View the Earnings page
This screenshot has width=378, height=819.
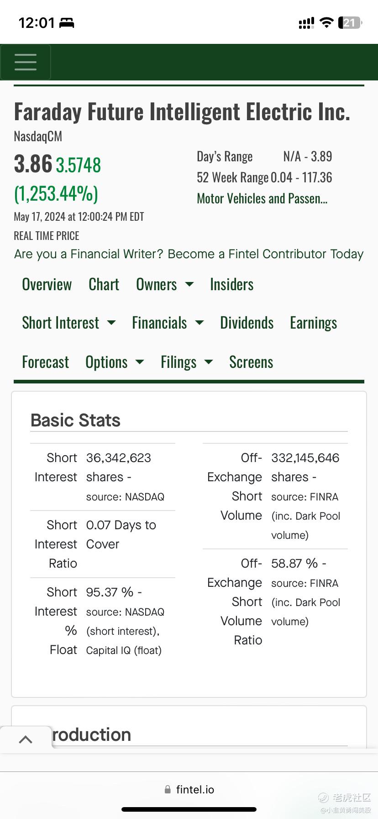click(313, 323)
